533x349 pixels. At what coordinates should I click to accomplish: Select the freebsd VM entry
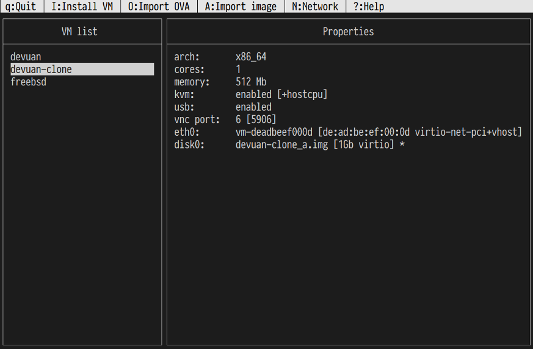28,82
